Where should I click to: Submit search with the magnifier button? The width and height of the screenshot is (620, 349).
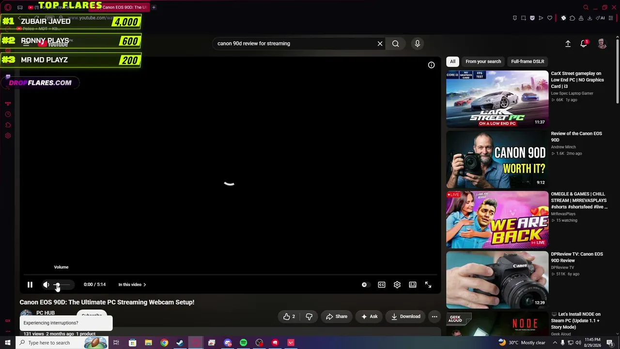tap(396, 44)
